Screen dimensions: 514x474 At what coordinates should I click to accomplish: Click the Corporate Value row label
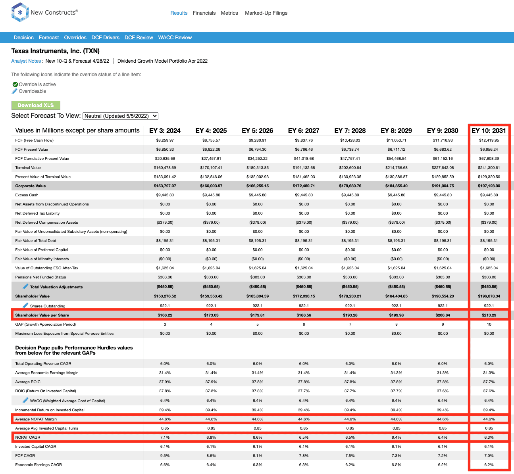click(x=31, y=186)
